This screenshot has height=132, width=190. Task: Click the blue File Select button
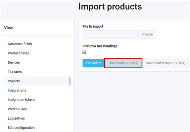click(94, 63)
